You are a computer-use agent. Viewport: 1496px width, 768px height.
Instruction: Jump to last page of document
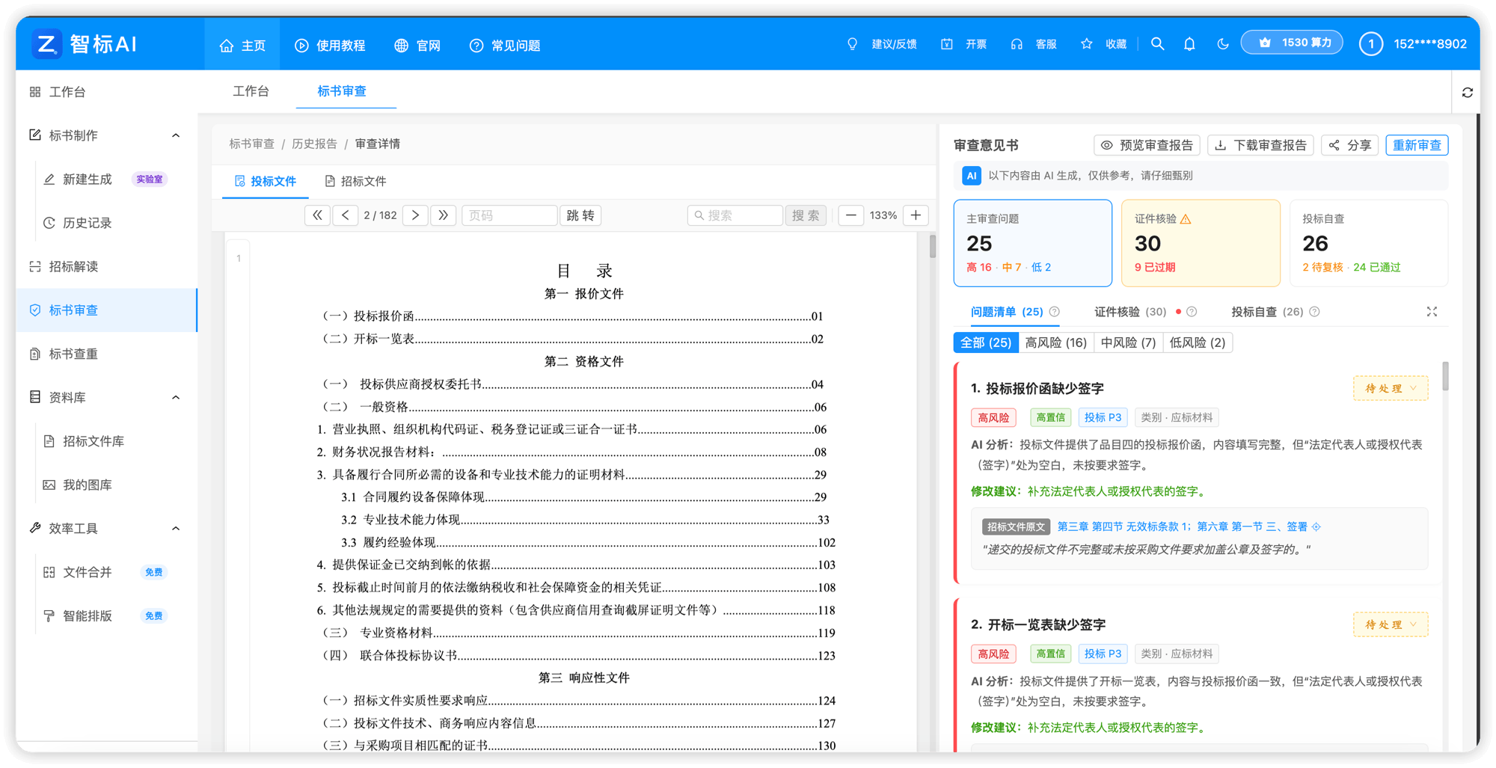click(444, 215)
